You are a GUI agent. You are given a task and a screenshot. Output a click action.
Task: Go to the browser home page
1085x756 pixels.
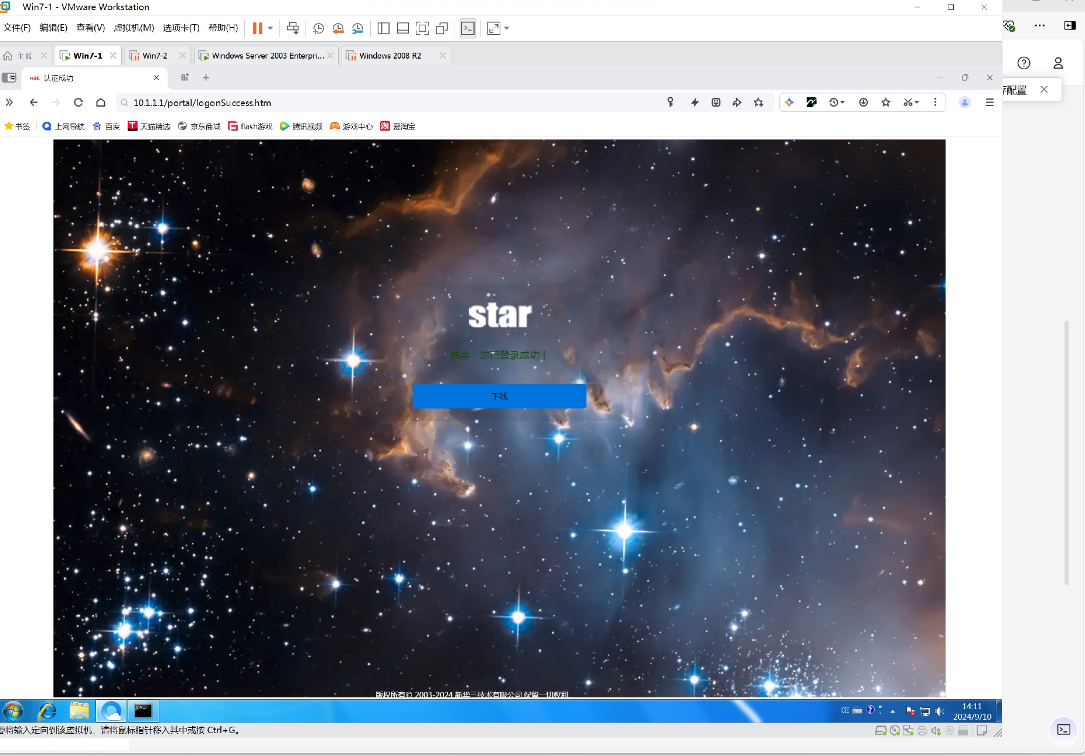coord(101,103)
